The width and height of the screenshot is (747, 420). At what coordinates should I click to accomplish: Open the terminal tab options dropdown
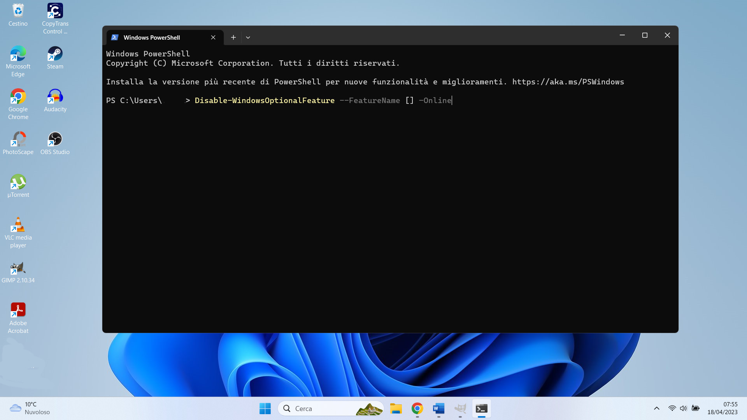pos(248,37)
